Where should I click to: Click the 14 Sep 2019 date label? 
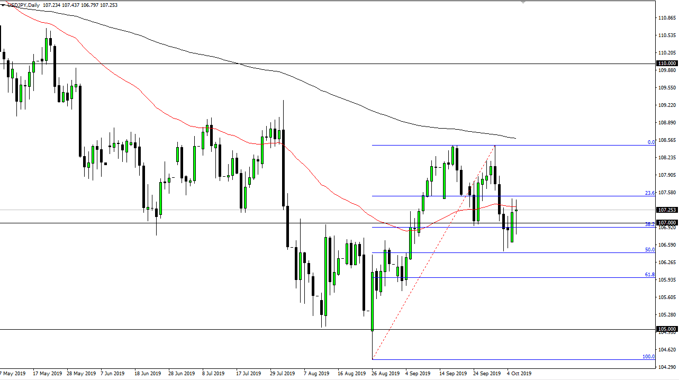point(454,374)
